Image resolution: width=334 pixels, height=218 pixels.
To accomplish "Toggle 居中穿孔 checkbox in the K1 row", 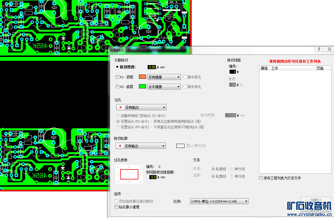I will 185,77.
